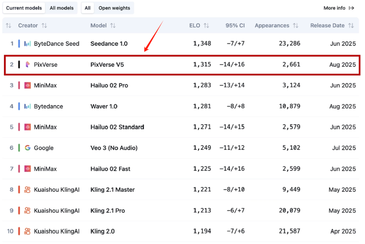Select the All weights filter
This screenshot has height=244, width=365.
click(x=88, y=8)
